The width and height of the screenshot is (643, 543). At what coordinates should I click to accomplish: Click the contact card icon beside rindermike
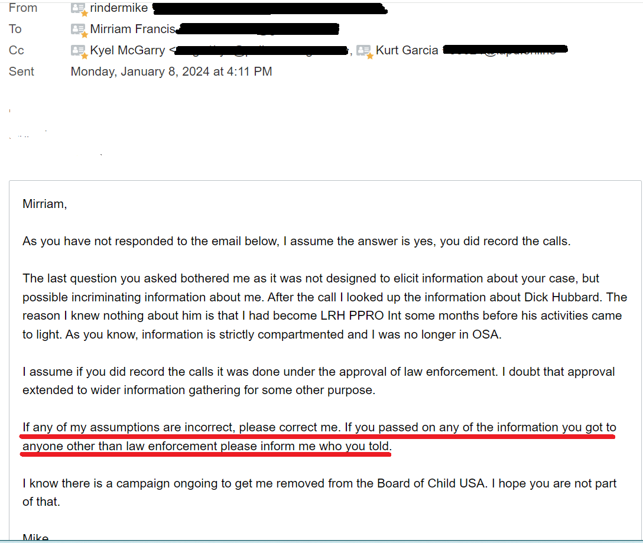(x=78, y=8)
